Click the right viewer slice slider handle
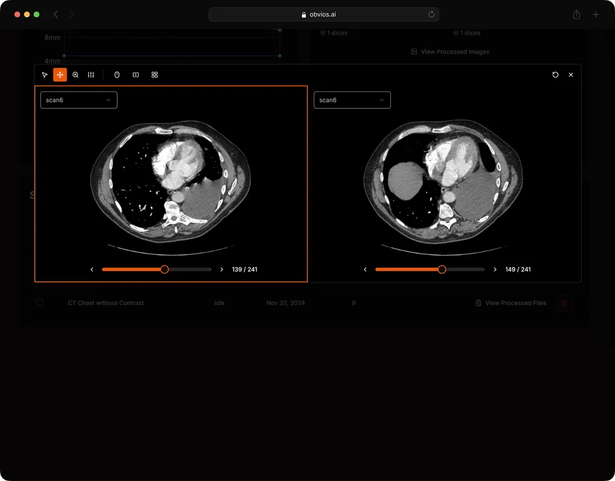Viewport: 615px width, 481px height. [442, 269]
